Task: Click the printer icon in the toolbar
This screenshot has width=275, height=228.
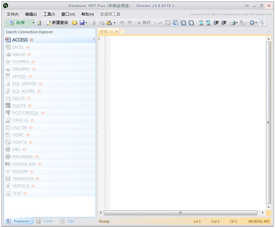Action: (232, 23)
